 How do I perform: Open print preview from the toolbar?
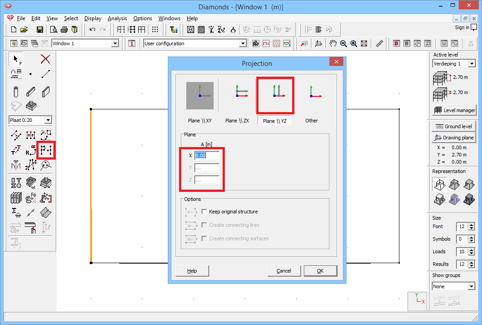pos(53,30)
